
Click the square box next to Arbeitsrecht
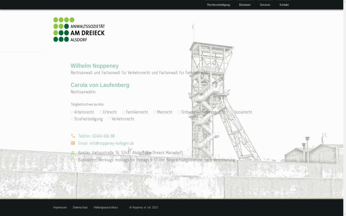pos(72,112)
